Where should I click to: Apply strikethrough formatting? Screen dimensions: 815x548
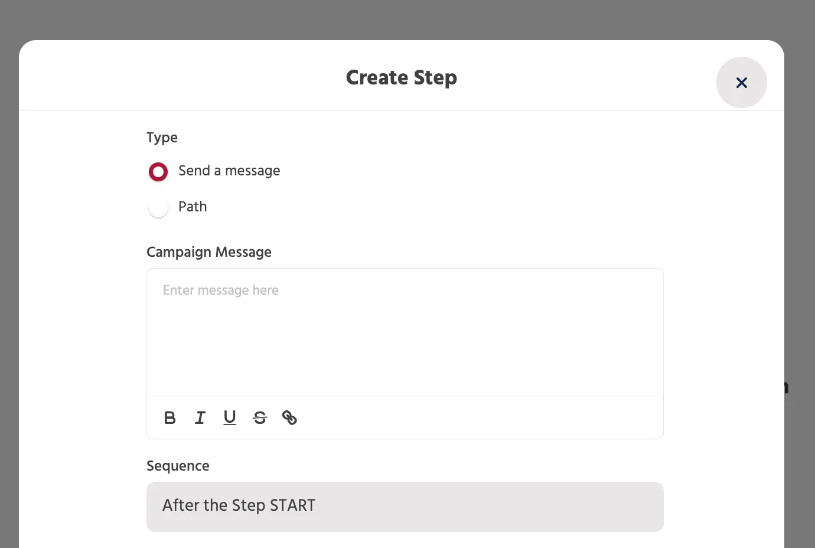(260, 417)
